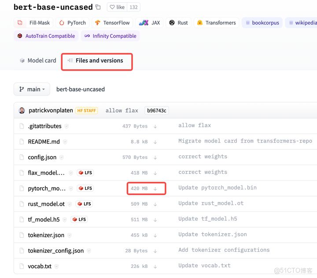Open the Files and versions tab
The width and height of the screenshot is (317, 278).
tap(99, 60)
